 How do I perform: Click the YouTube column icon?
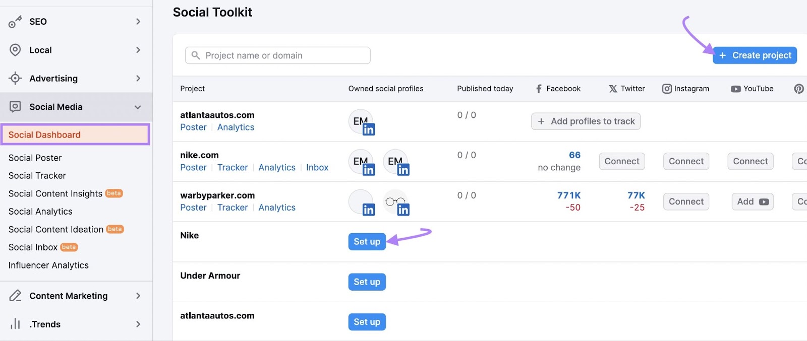736,89
